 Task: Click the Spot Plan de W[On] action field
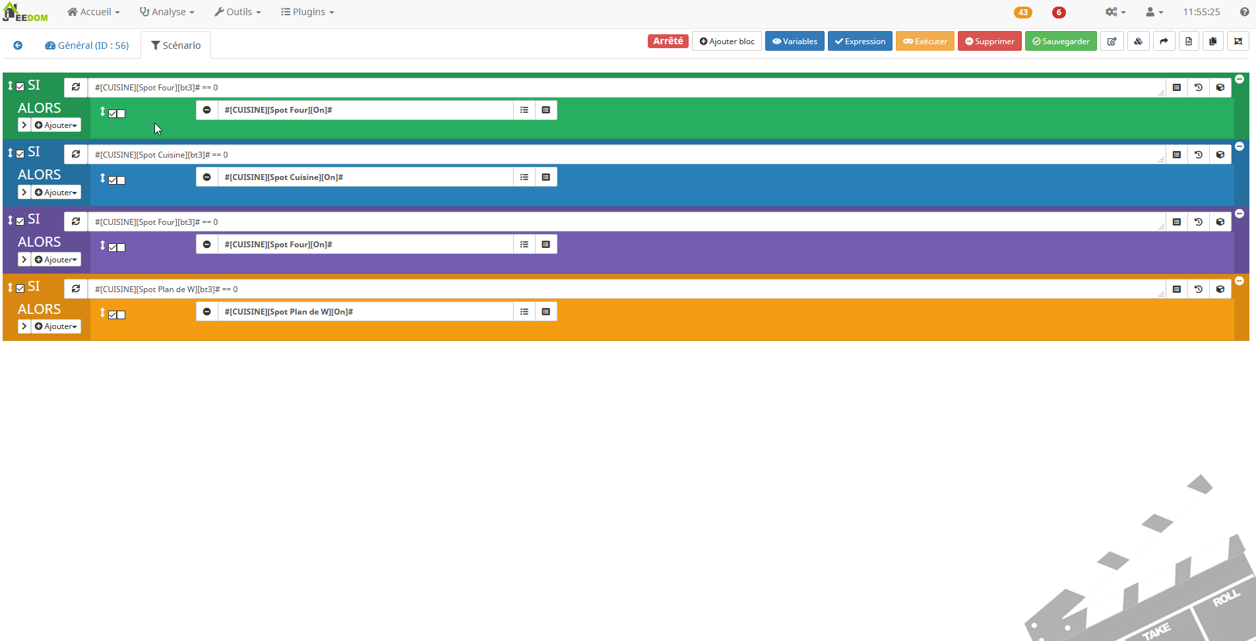coord(365,312)
